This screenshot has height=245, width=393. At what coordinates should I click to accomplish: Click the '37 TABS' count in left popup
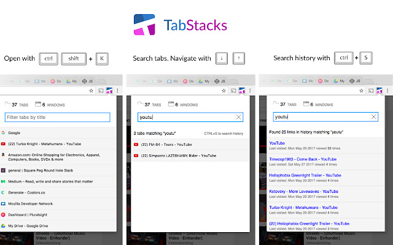coord(17,105)
